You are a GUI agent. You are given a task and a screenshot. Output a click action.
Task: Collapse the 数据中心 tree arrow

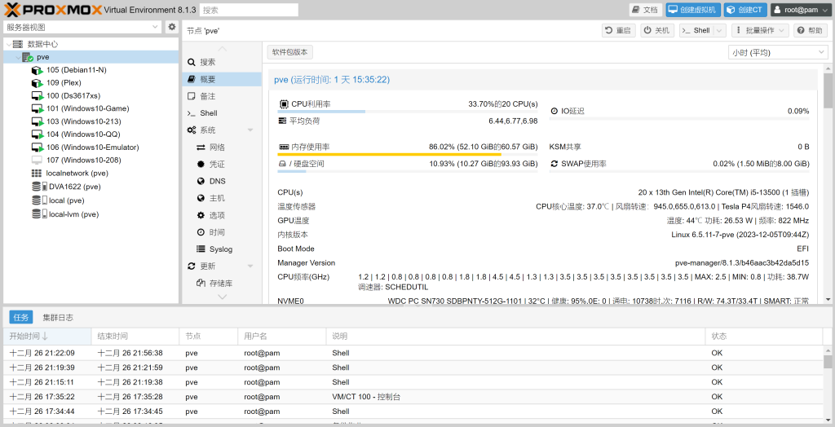9,44
